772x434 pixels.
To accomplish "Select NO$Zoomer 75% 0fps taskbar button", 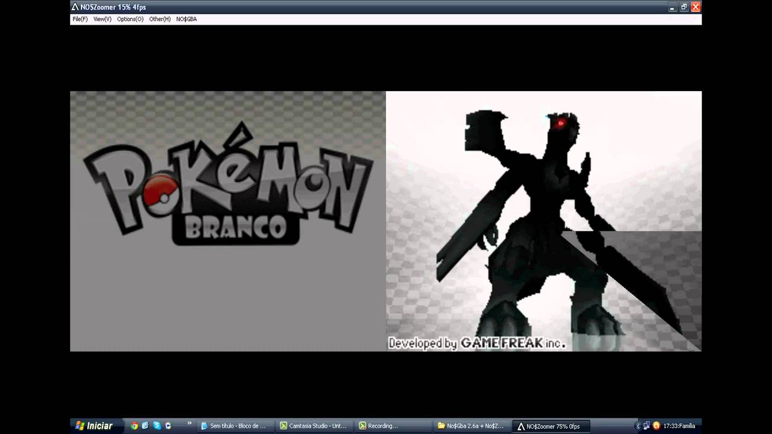I will [551, 426].
